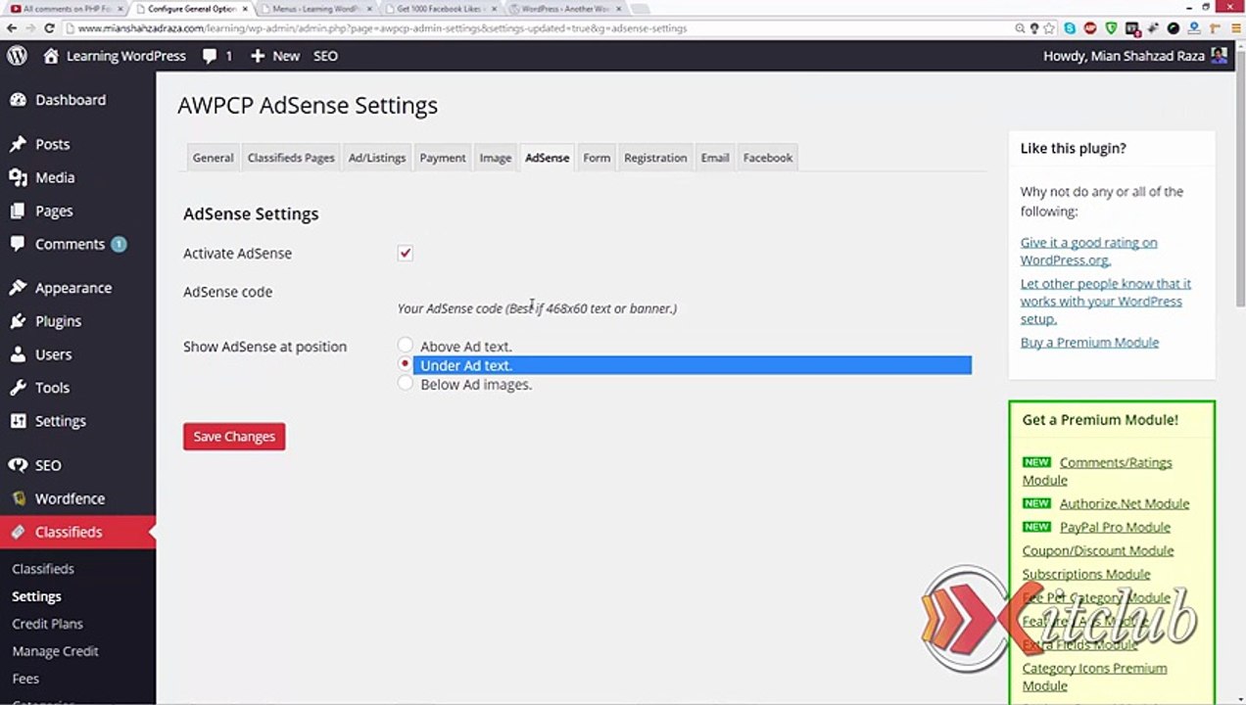Click the Tools wrench icon
Screen dimensions: 1246x705
click(18, 388)
